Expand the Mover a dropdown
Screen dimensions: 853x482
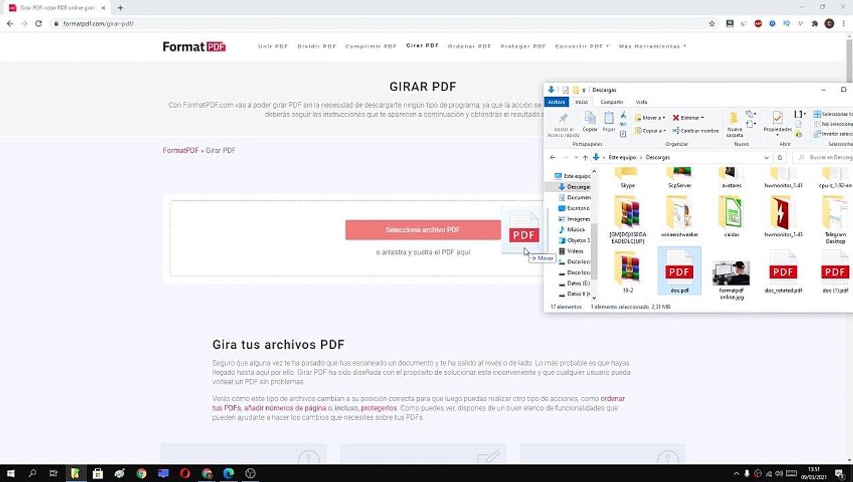pos(664,118)
